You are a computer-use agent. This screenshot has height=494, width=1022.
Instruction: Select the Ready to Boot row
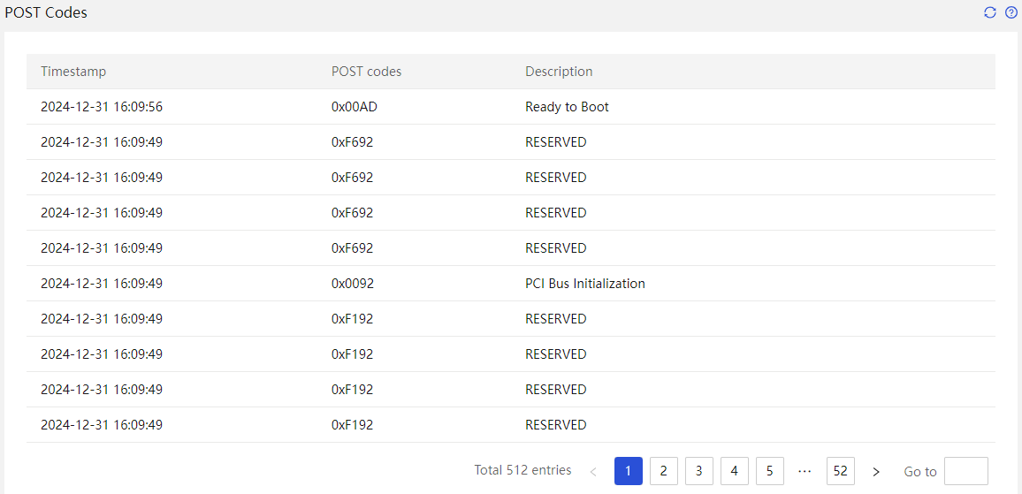511,107
